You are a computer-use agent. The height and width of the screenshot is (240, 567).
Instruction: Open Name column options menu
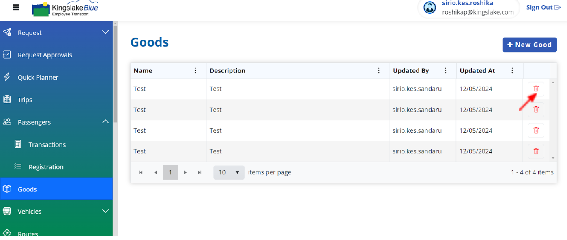(195, 70)
